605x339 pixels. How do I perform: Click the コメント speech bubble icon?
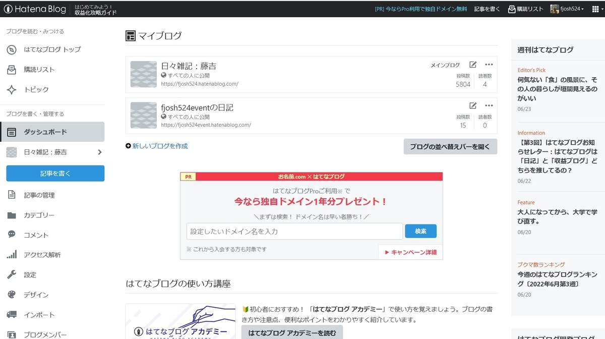tap(12, 235)
